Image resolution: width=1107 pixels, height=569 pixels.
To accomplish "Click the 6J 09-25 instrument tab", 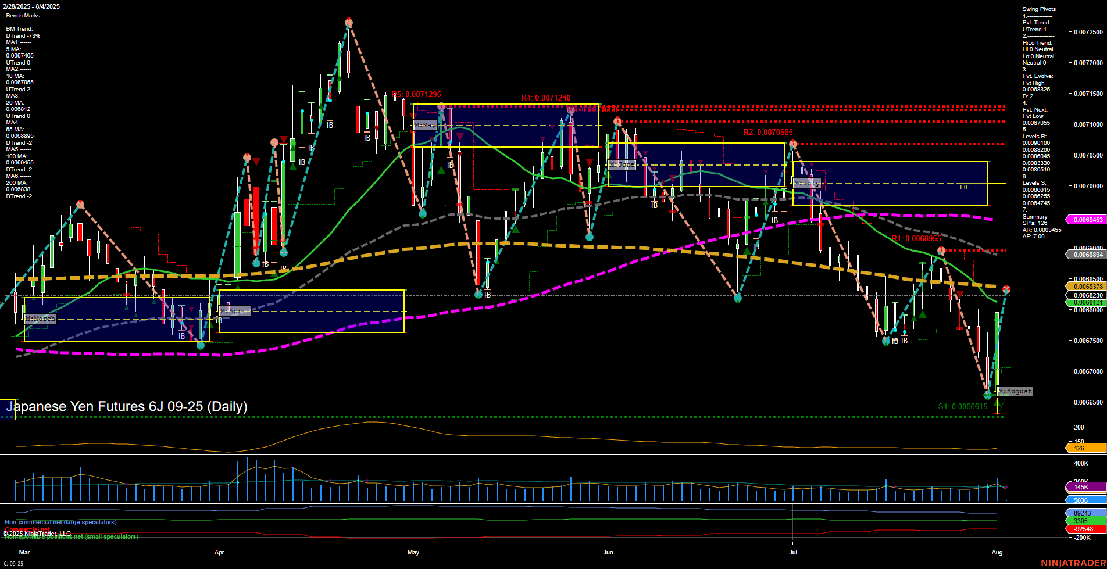I will point(13,563).
